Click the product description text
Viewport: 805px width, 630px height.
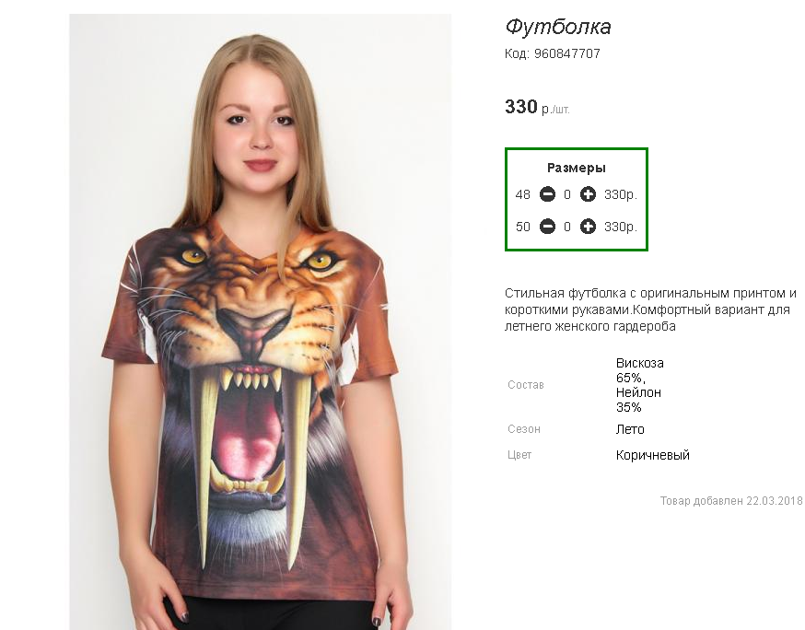coord(650,309)
